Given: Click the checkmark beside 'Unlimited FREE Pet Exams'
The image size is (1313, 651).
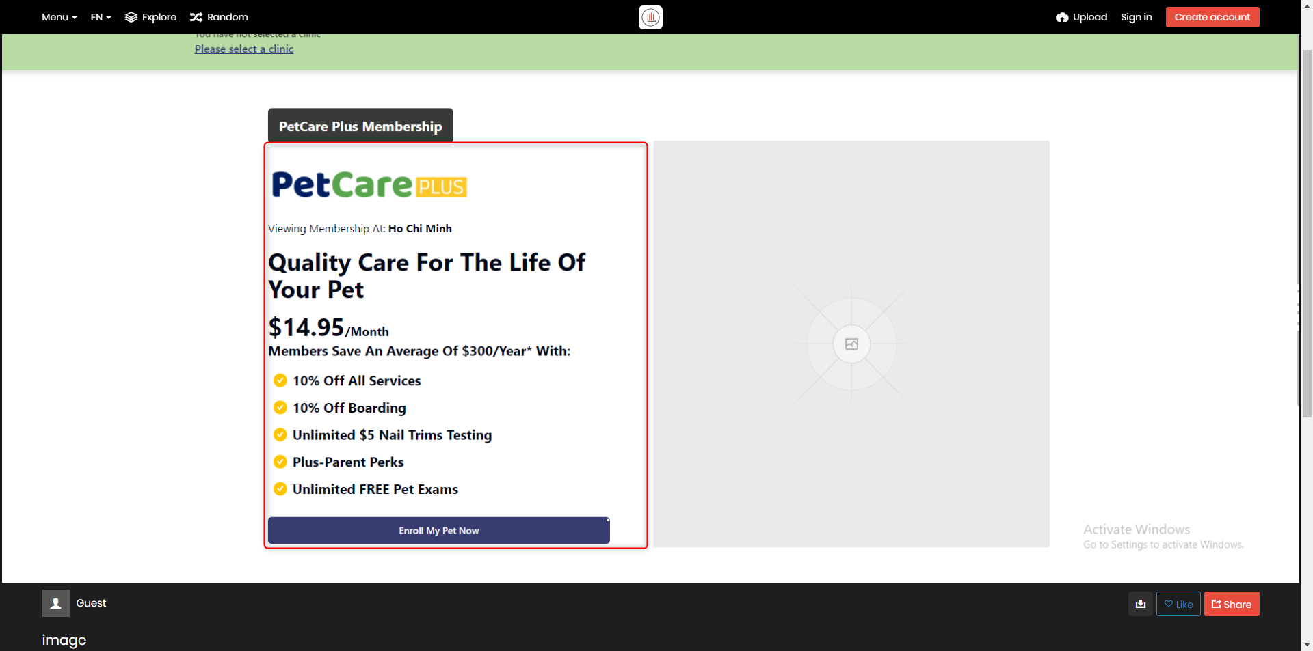Looking at the screenshot, I should [x=280, y=489].
